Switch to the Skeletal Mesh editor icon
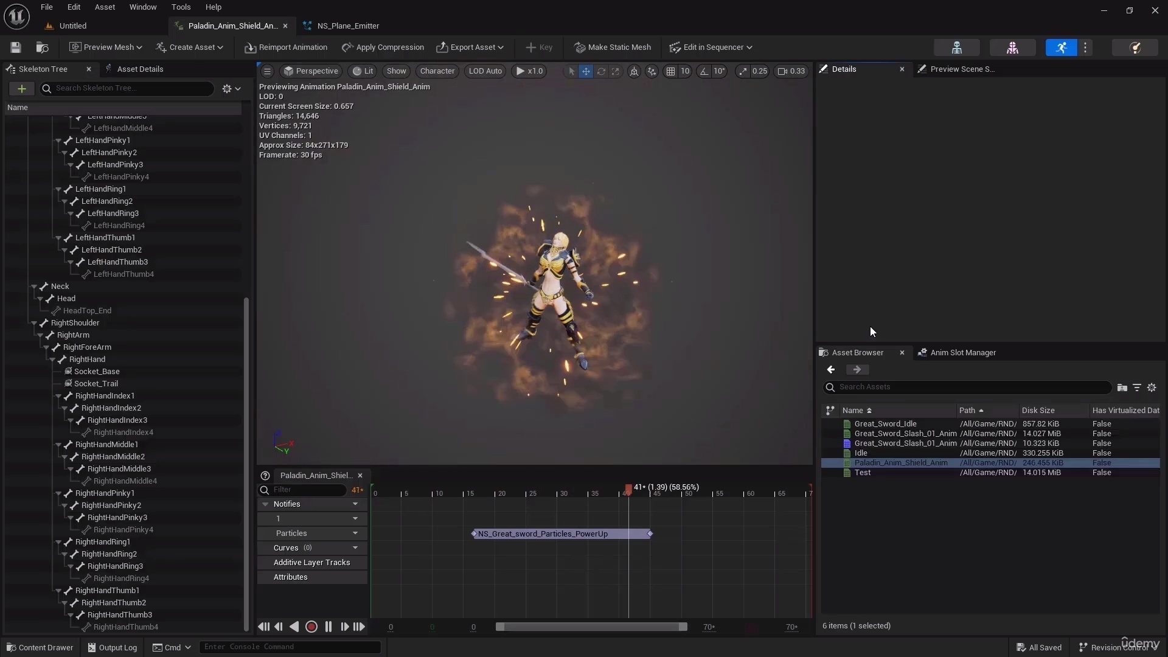 (1012, 47)
